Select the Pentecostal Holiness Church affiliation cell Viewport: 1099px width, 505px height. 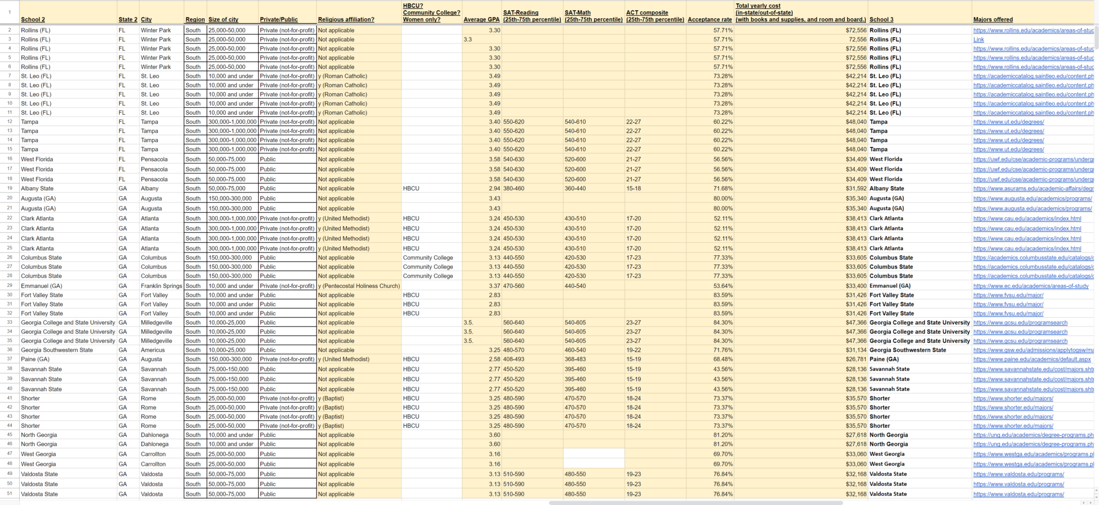tap(358, 286)
